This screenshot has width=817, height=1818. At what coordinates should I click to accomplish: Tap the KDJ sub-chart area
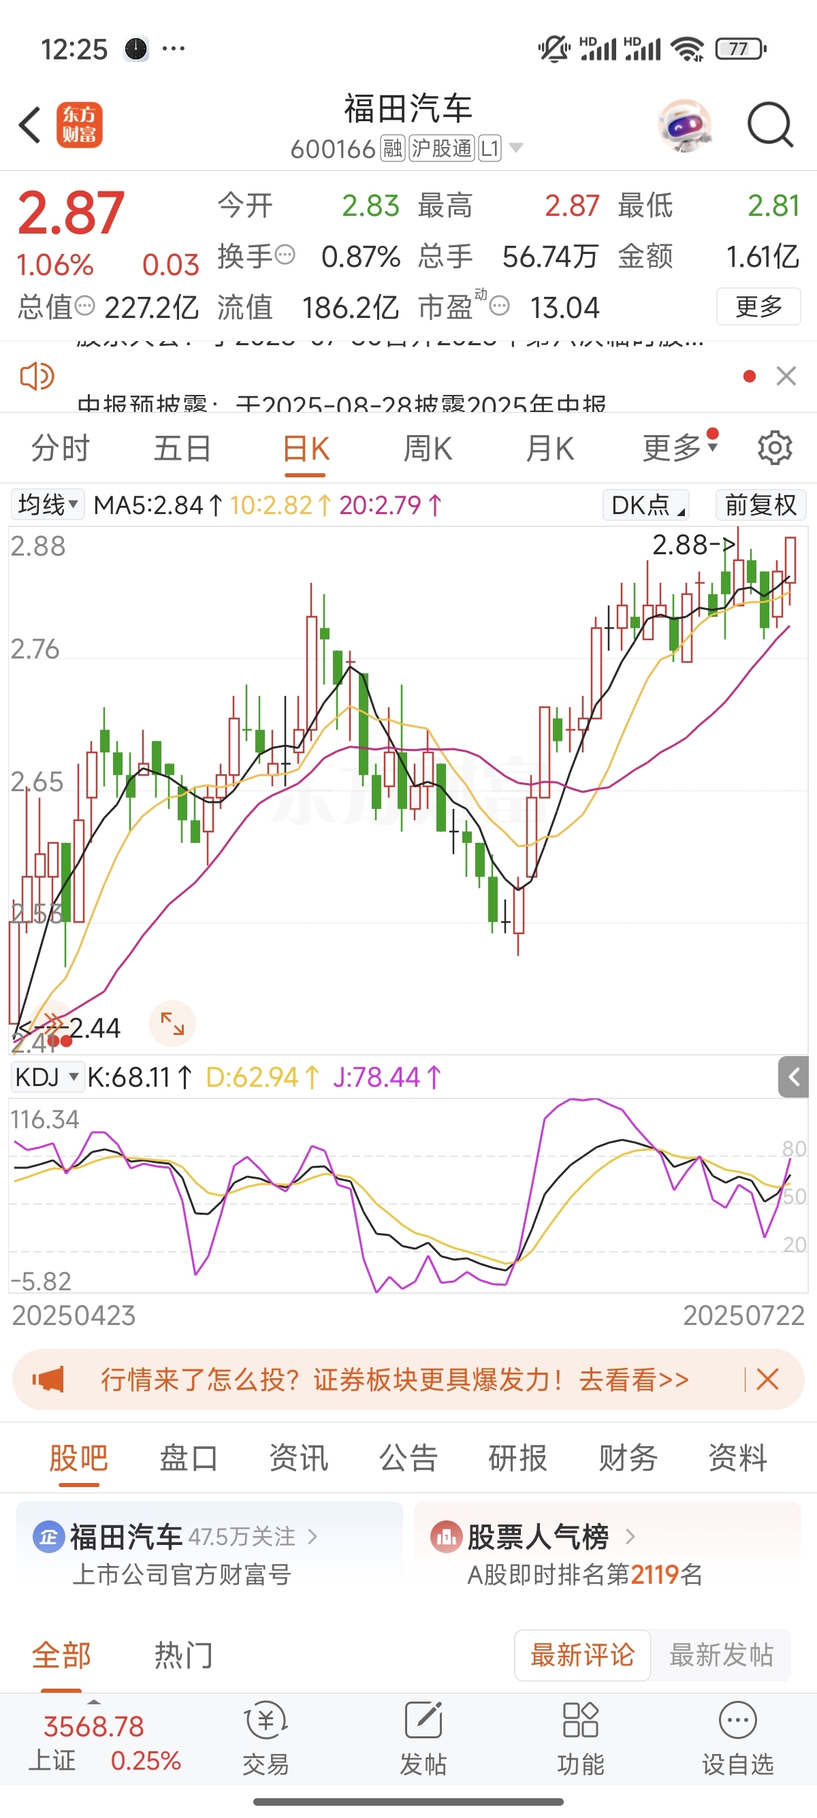click(x=408, y=1195)
